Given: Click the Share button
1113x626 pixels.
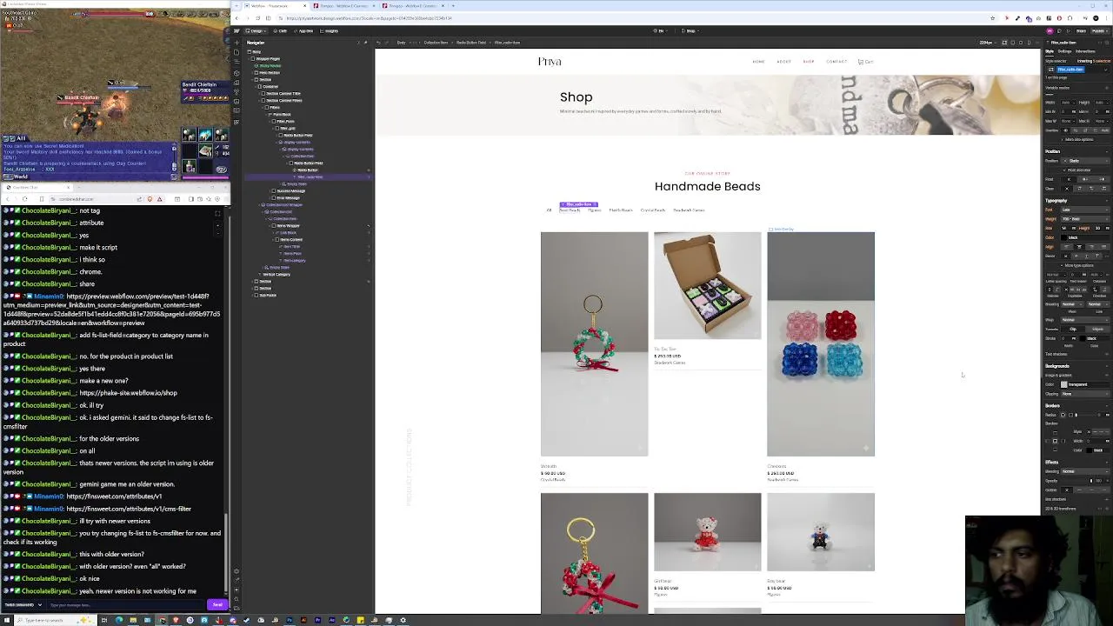Looking at the screenshot, I should click(1081, 30).
